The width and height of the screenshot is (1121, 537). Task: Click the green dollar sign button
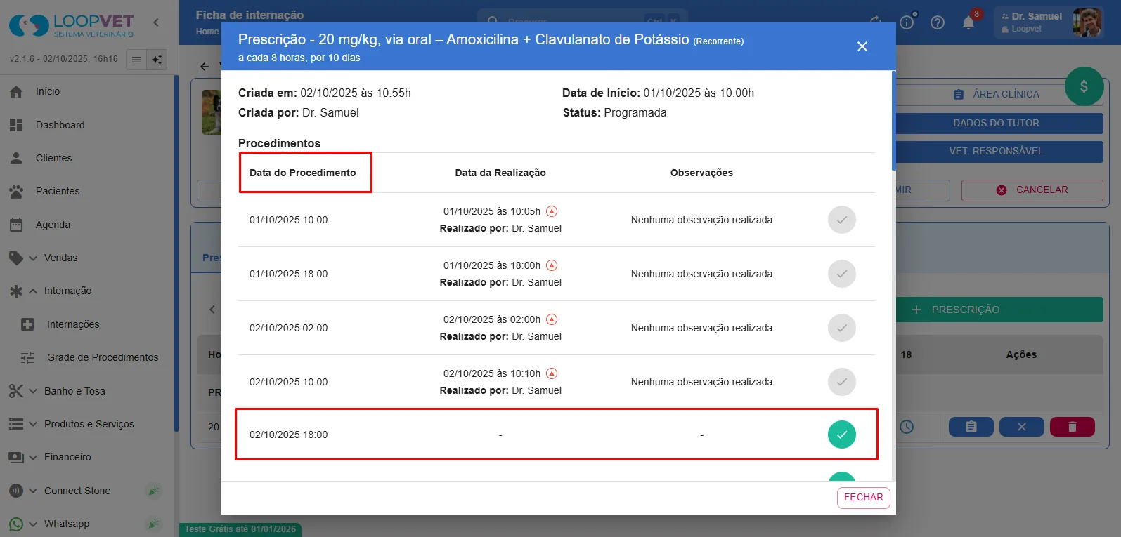pos(1084,86)
